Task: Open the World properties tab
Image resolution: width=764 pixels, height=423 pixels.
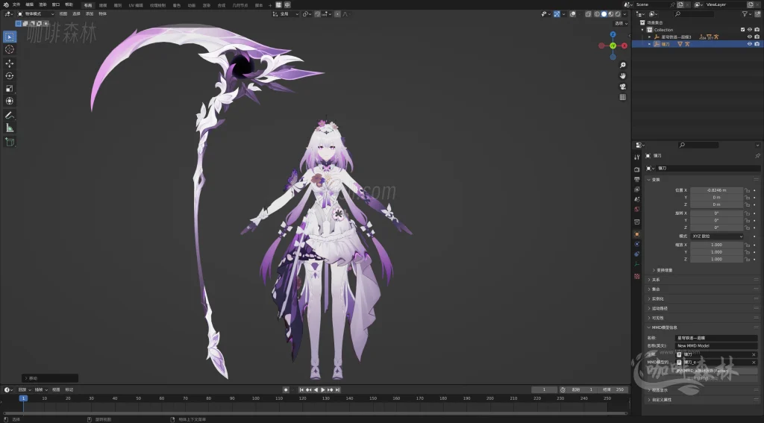Action: [x=637, y=209]
